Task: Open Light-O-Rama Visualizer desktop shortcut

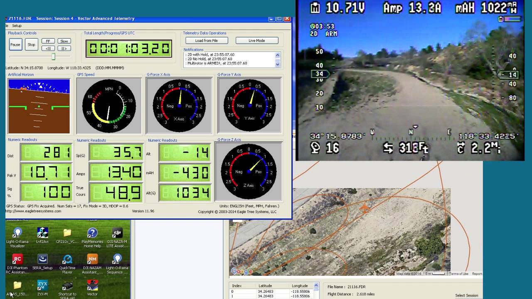Action: 17,238
